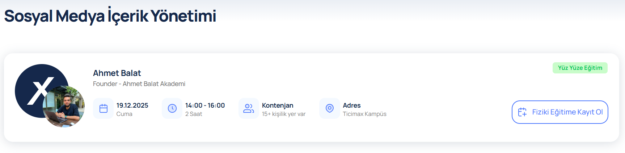625x153 pixels.
Task: Click the calendar icon beside the date
Action: click(x=104, y=108)
